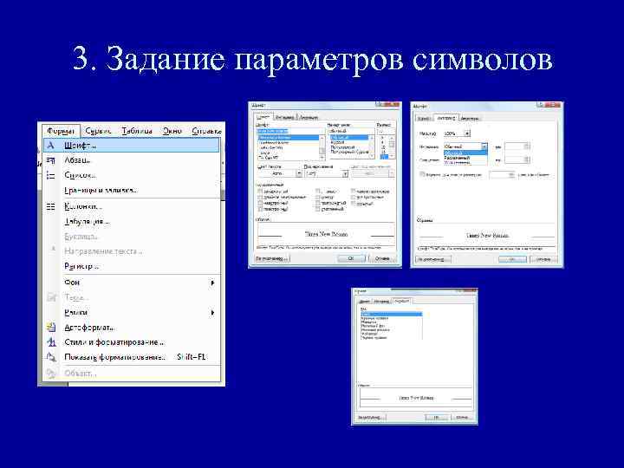
Task: Enable the Кернинг для знаков checkbox
Action: coord(422,174)
